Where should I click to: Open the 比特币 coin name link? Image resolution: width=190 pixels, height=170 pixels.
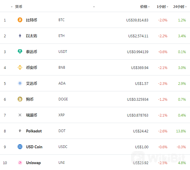pos(31,20)
